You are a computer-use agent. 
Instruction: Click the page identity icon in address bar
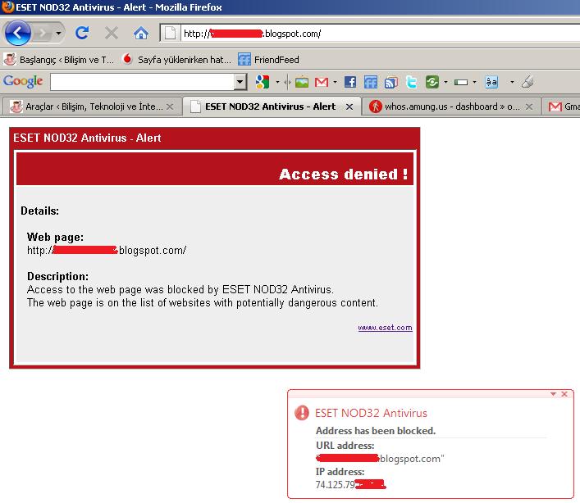(170, 34)
